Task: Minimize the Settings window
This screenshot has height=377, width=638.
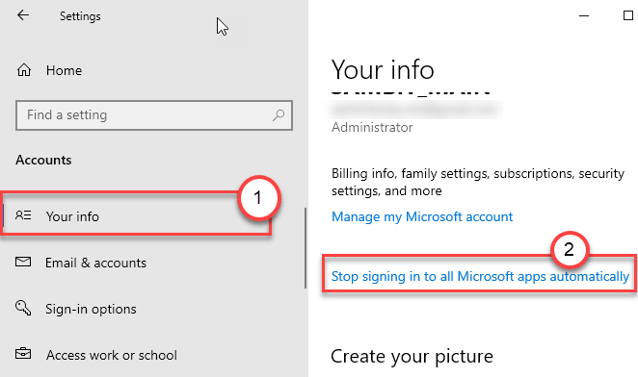Action: pos(584,15)
